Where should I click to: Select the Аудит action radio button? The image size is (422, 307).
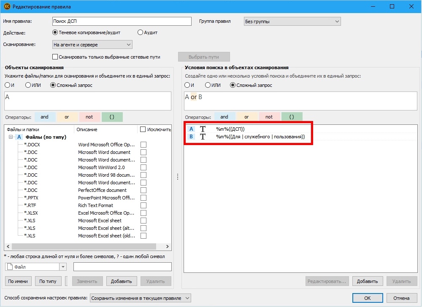tap(140, 32)
